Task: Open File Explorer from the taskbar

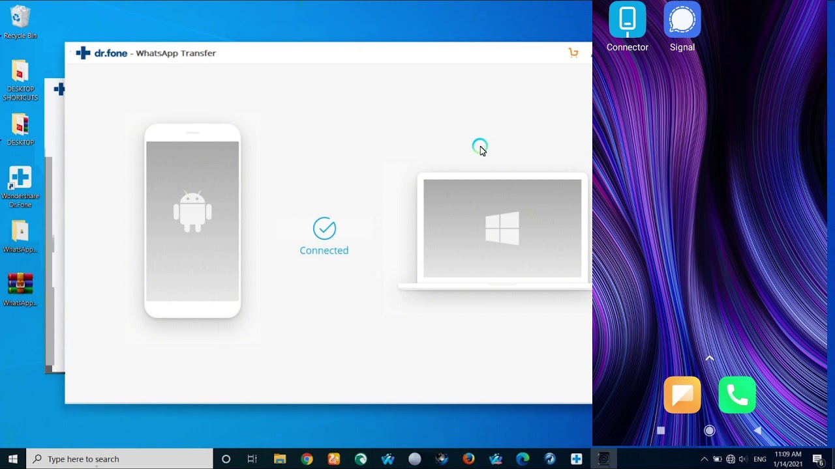Action: [280, 459]
